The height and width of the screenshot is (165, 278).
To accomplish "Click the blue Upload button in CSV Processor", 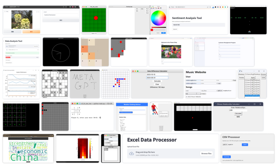I will pos(245,145).
